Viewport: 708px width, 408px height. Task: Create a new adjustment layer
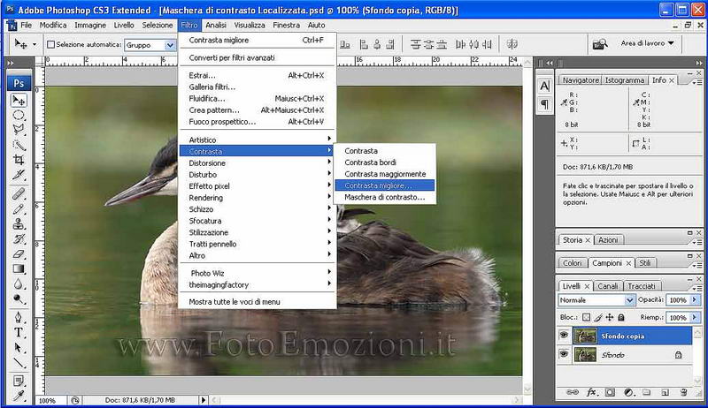tap(628, 392)
